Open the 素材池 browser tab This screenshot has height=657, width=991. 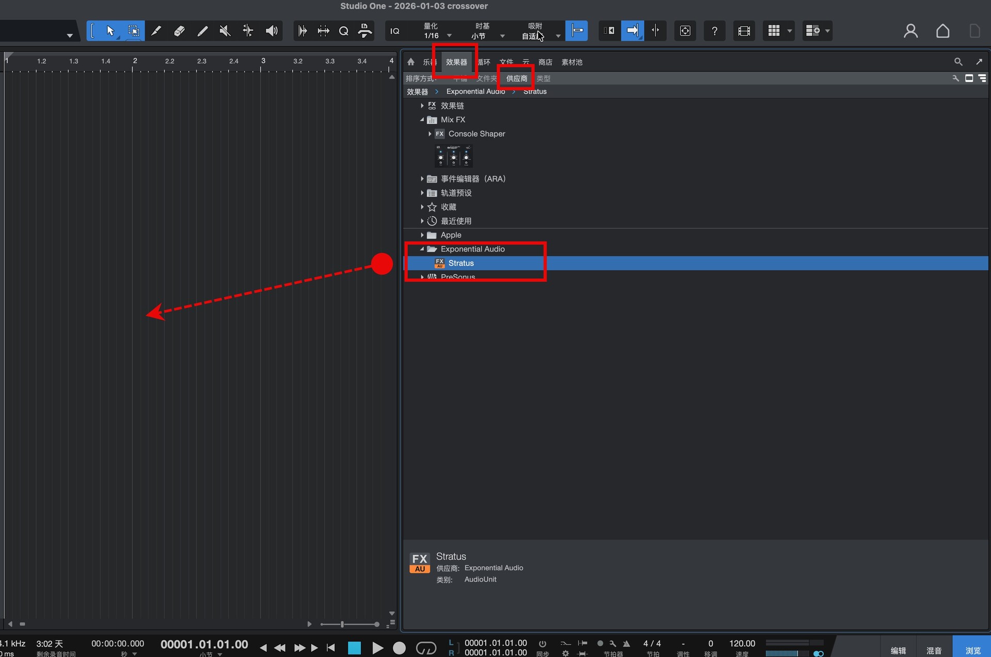click(x=571, y=62)
